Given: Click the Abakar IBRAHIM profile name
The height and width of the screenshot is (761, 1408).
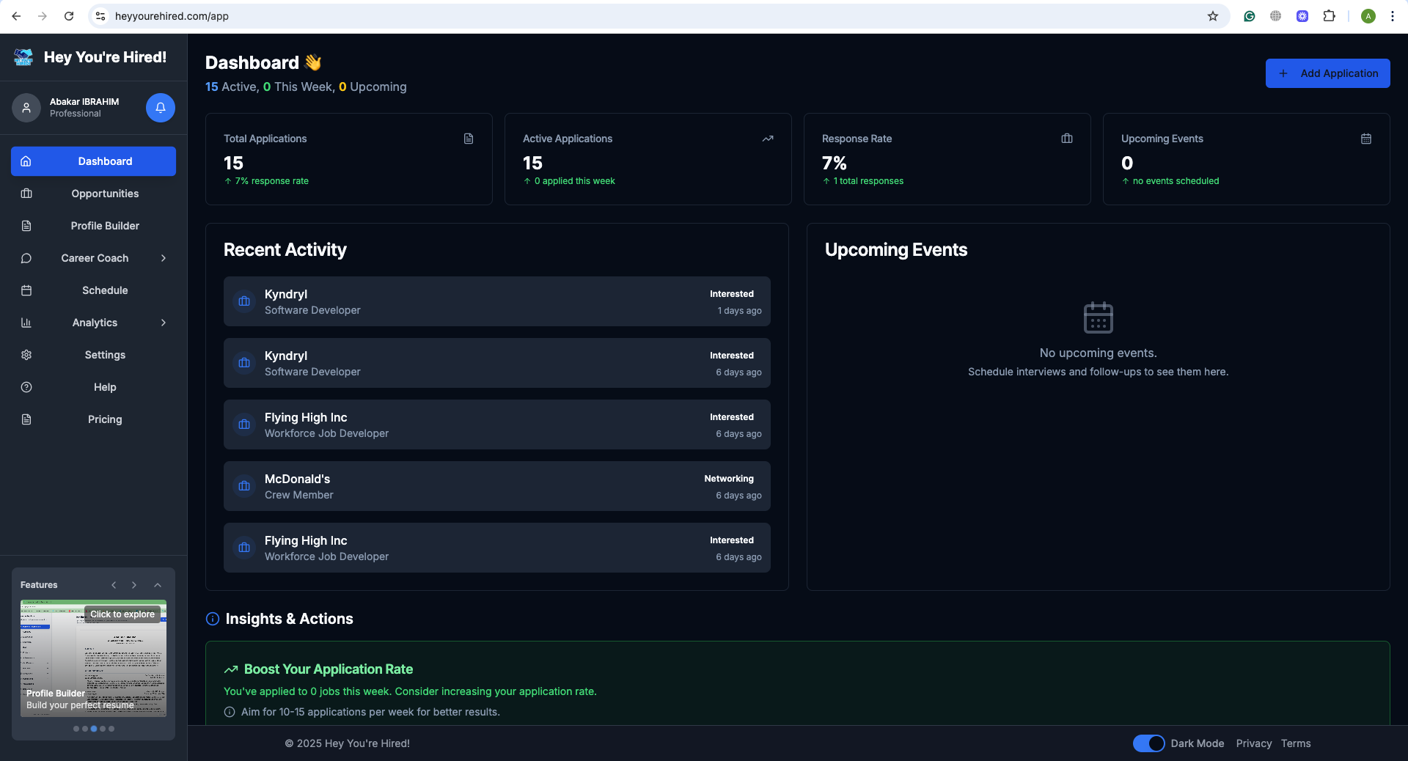Looking at the screenshot, I should (x=84, y=102).
